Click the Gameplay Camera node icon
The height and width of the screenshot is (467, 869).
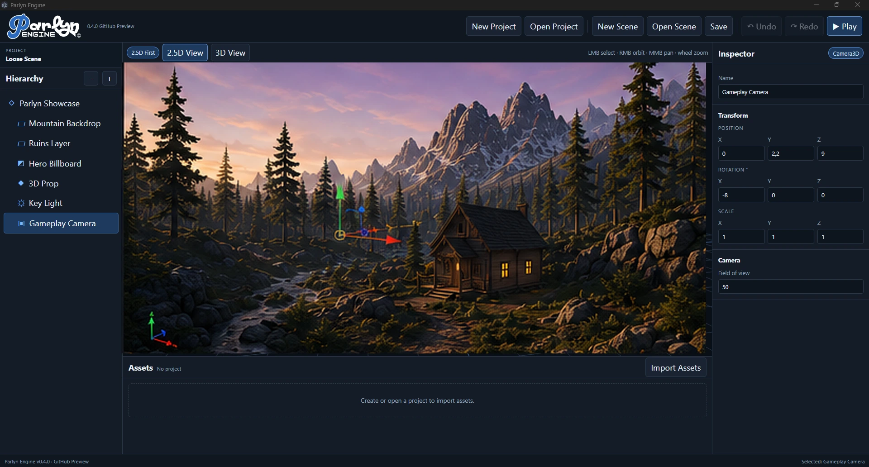pyautogui.click(x=21, y=224)
